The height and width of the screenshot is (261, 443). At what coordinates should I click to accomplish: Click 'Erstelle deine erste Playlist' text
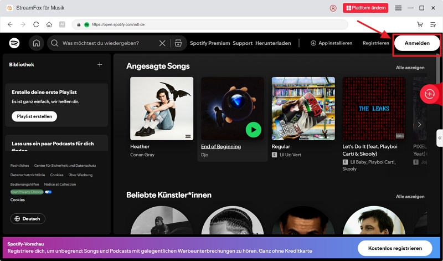tap(44, 92)
